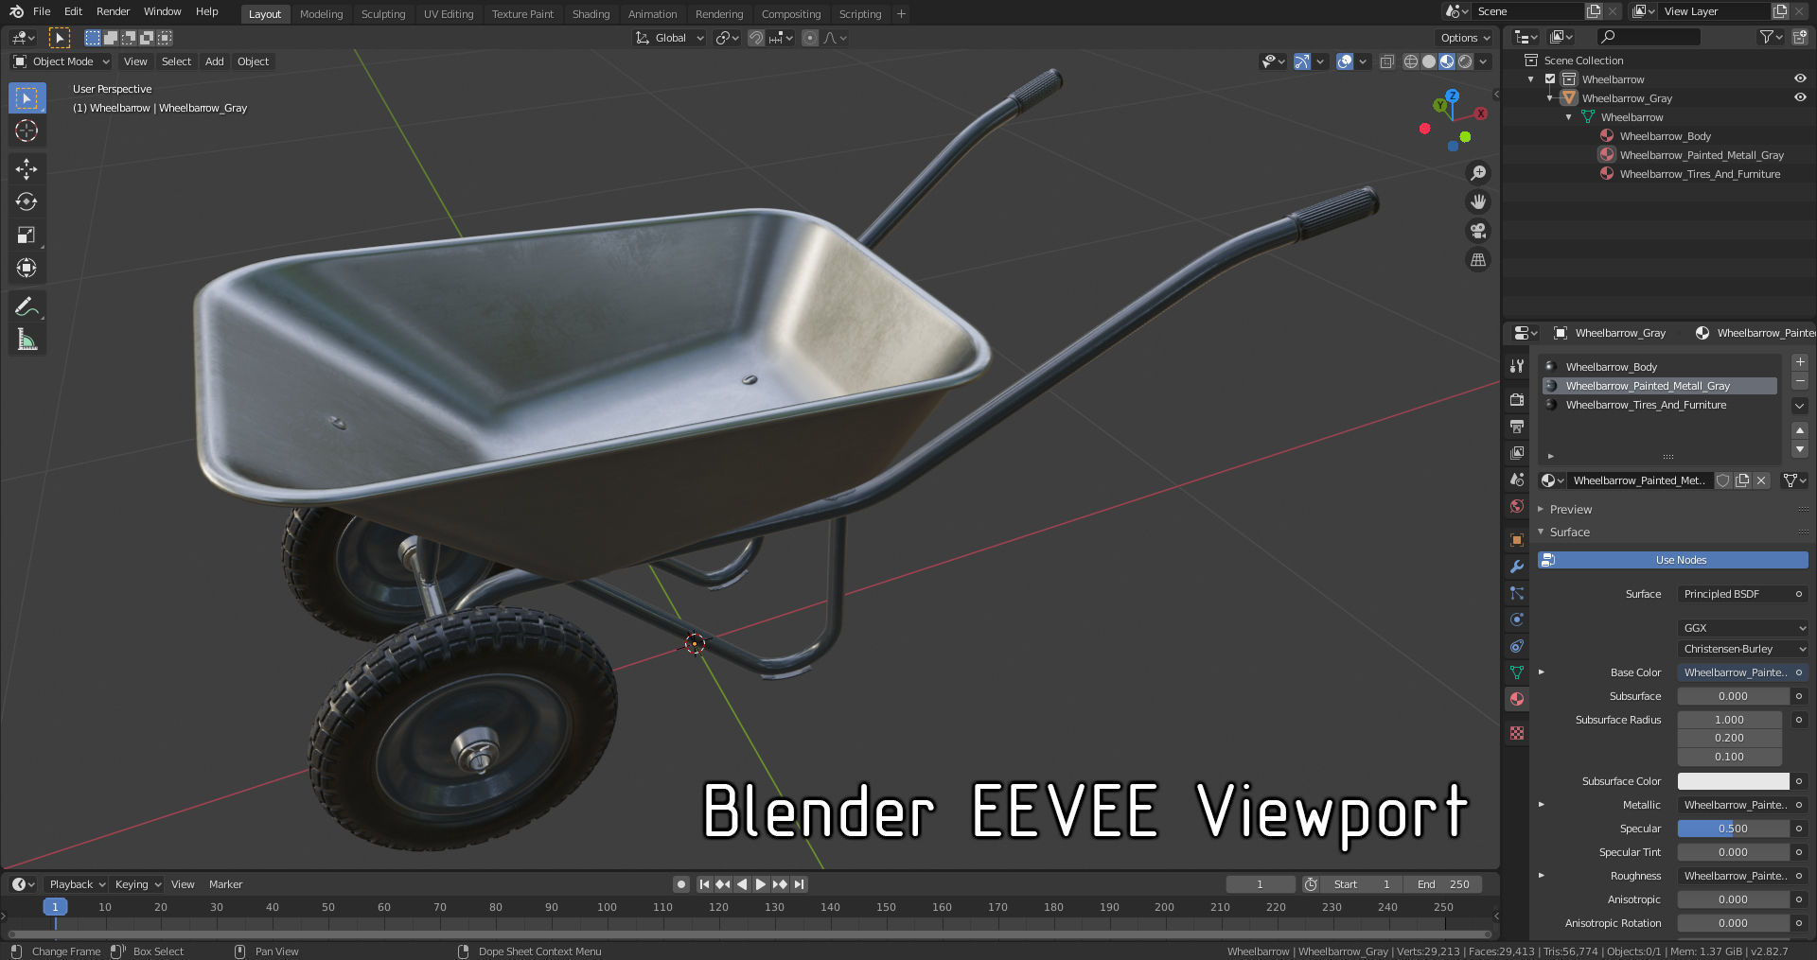Image resolution: width=1817 pixels, height=960 pixels.
Task: Open the World properties tab
Action: [1517, 506]
